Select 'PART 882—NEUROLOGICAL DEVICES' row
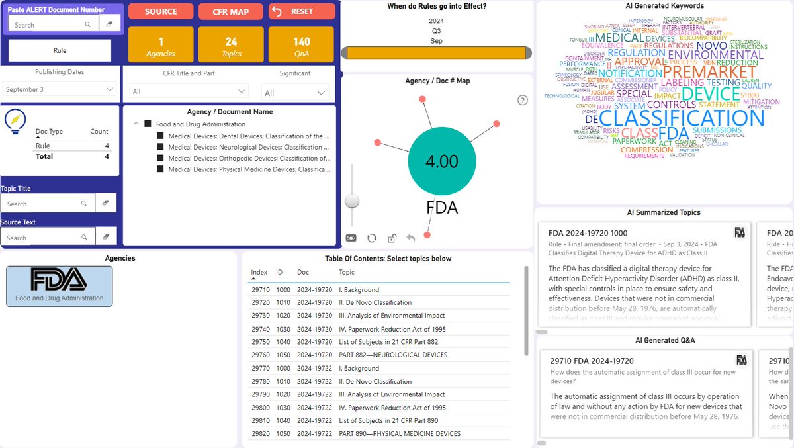The height and width of the screenshot is (448, 794). point(380,355)
